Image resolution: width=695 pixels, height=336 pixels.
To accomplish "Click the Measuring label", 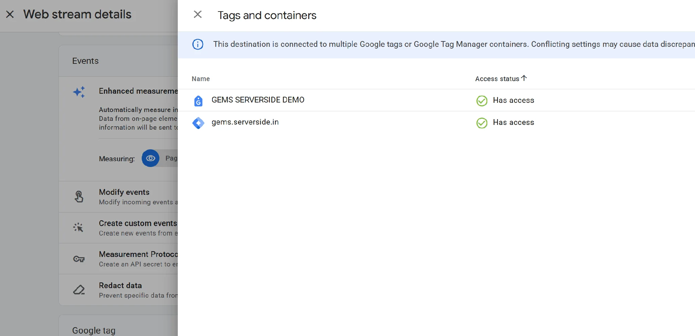I will coord(117,159).
